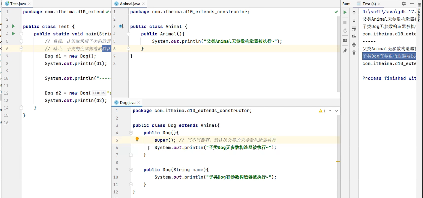Open Run panel settings gear
Image resolution: width=423 pixels, height=198 pixels.
point(404,4)
